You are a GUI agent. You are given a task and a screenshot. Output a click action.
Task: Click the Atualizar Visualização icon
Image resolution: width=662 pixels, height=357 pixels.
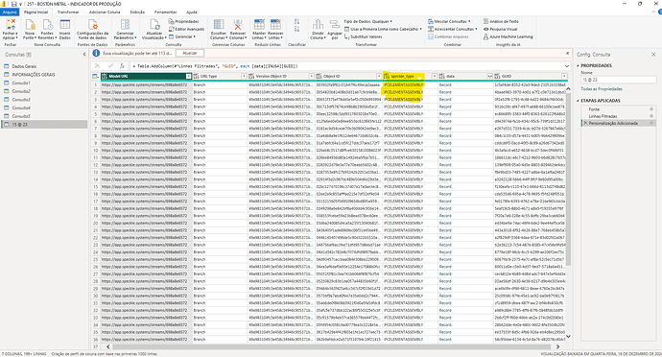[x=154, y=25]
